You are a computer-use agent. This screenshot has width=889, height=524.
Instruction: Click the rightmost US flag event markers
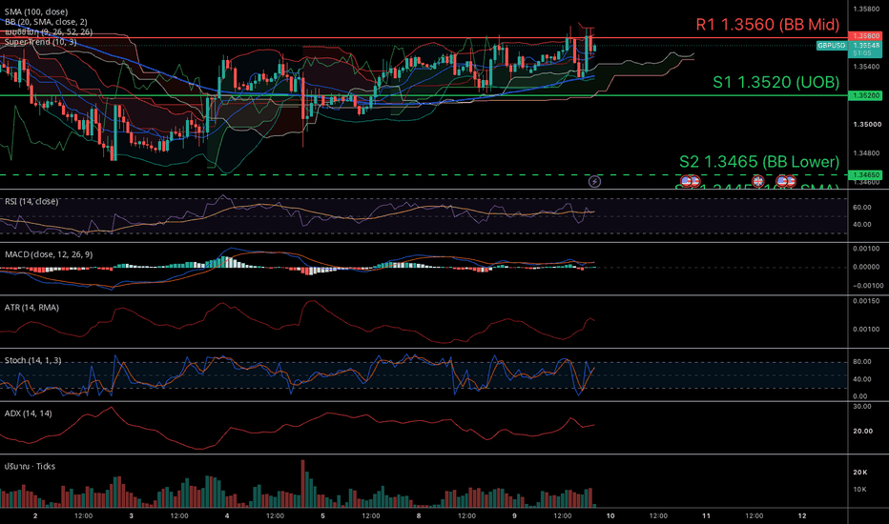point(786,181)
